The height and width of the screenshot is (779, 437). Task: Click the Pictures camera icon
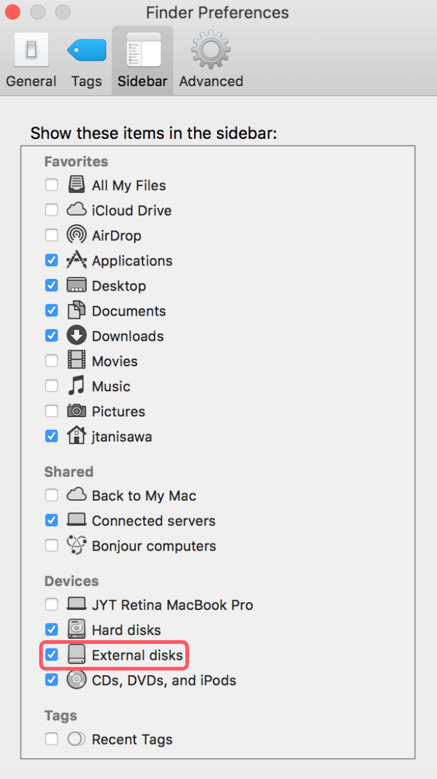pos(76,411)
